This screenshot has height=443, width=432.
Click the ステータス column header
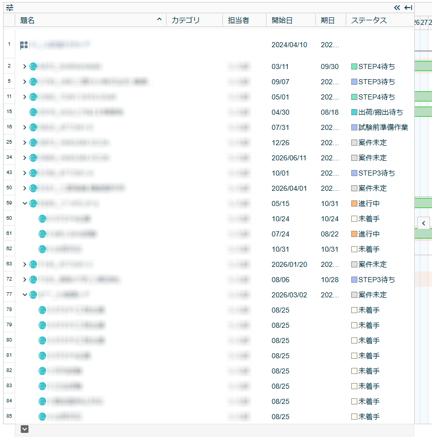point(369,20)
